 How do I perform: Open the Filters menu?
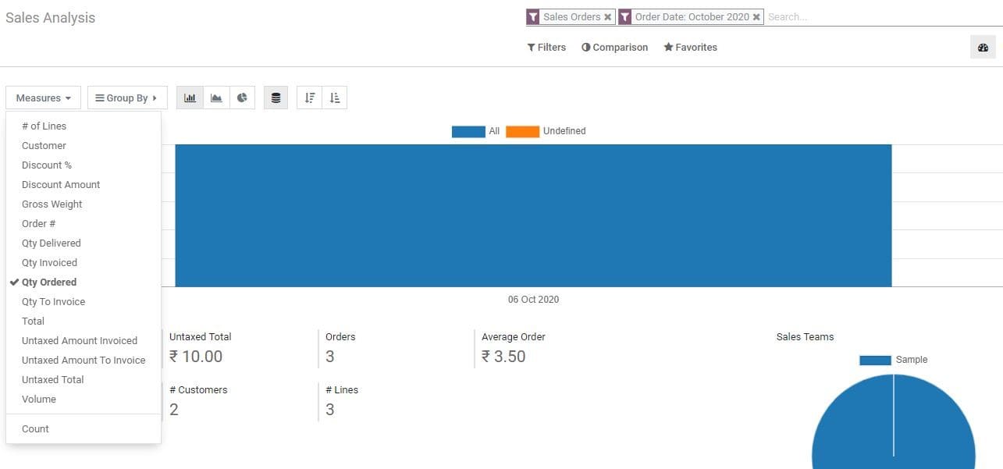(x=546, y=47)
